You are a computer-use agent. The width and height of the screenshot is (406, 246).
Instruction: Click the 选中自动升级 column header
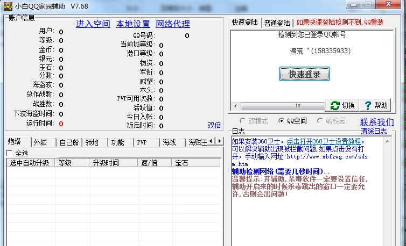tap(31, 163)
